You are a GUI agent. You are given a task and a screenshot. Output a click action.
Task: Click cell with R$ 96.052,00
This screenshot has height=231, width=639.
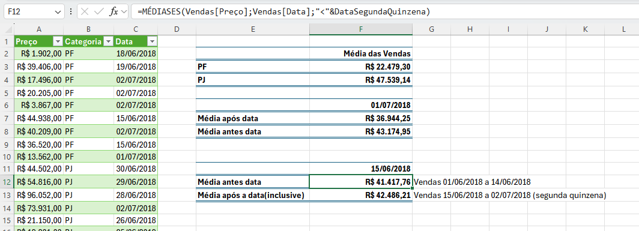[38, 195]
